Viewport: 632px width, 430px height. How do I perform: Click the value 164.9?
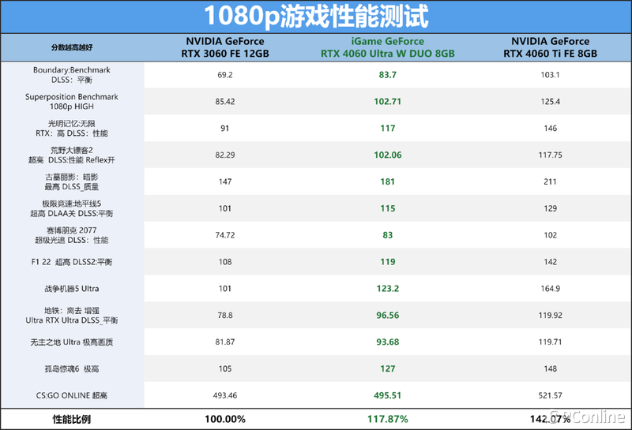(550, 289)
